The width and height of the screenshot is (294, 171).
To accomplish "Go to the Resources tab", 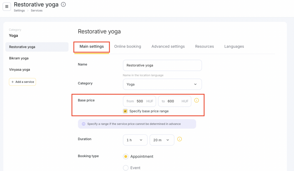I will pos(204,46).
